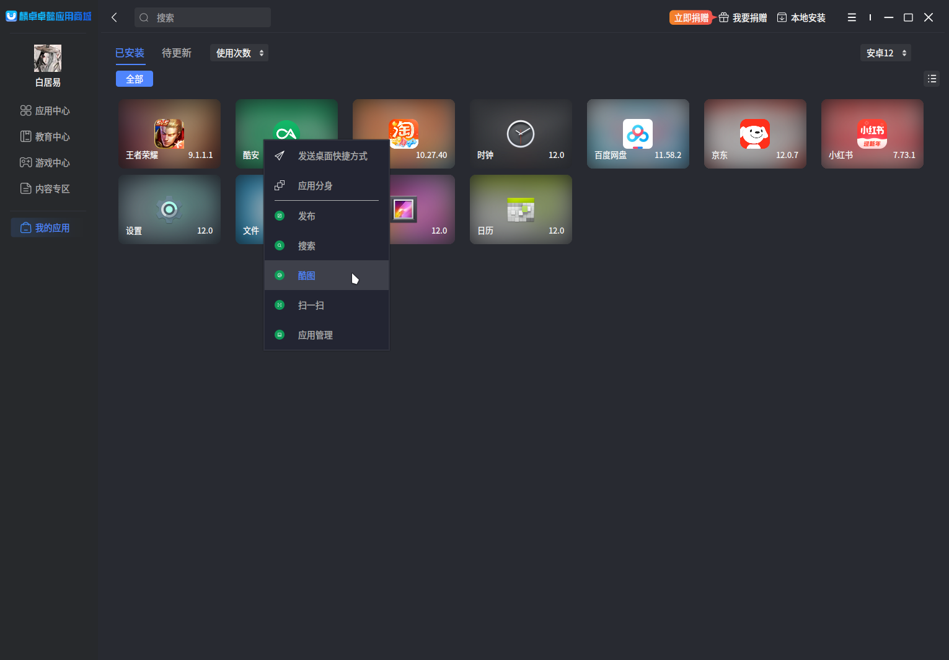Screen dimensions: 949x660
Task: Open the Taobao app icon
Action: click(404, 134)
